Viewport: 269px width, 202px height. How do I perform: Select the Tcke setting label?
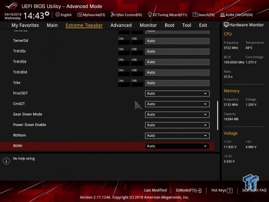(x=16, y=83)
